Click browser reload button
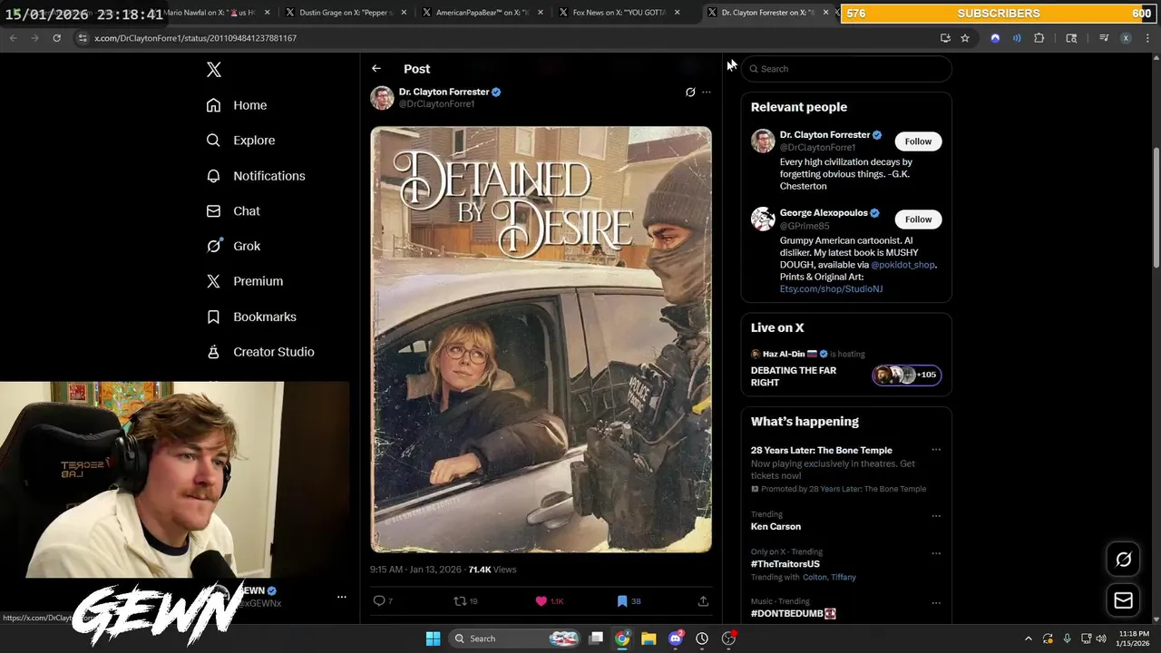 56,38
